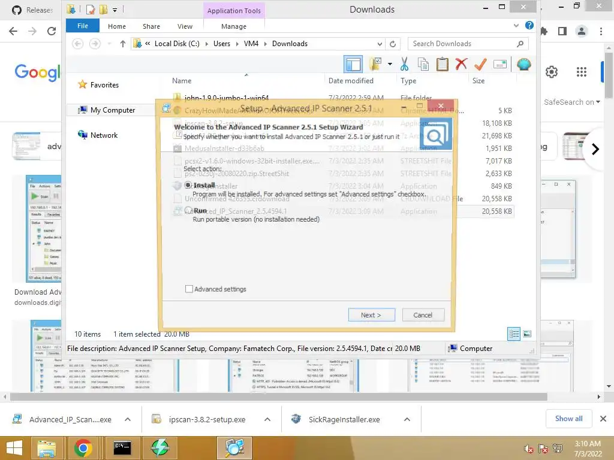Open options for Advanced_IP_Scan download item
This screenshot has height=460, width=614.
128,419
